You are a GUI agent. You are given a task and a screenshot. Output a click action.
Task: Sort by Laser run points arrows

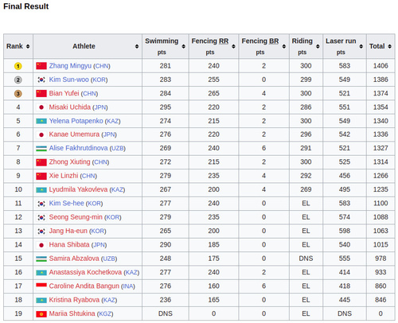[361, 46]
